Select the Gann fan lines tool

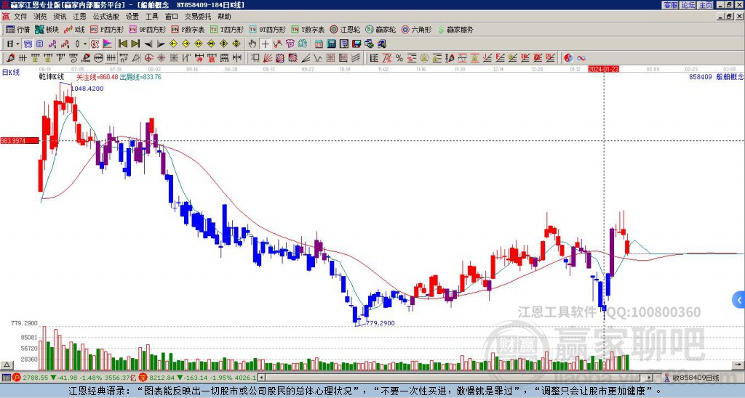(267, 58)
